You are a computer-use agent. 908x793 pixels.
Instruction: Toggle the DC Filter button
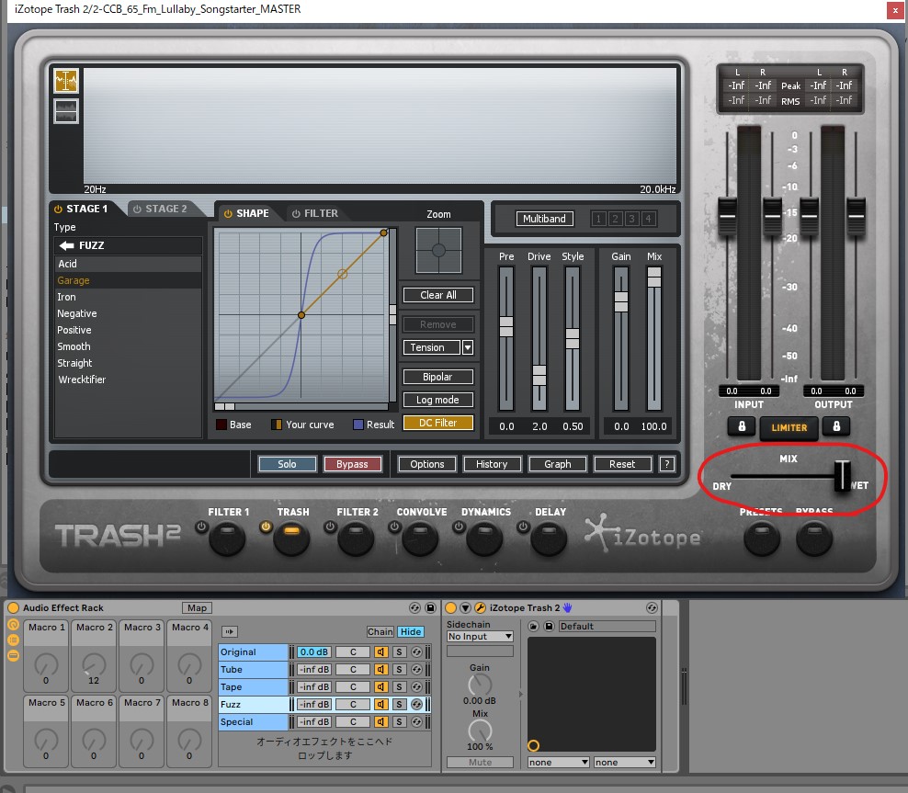pos(437,423)
